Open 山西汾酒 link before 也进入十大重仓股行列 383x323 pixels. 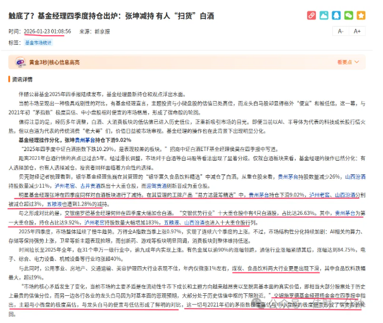point(194,222)
